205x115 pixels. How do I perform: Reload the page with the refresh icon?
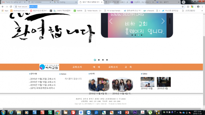pyautogui.click(x=11, y=7)
